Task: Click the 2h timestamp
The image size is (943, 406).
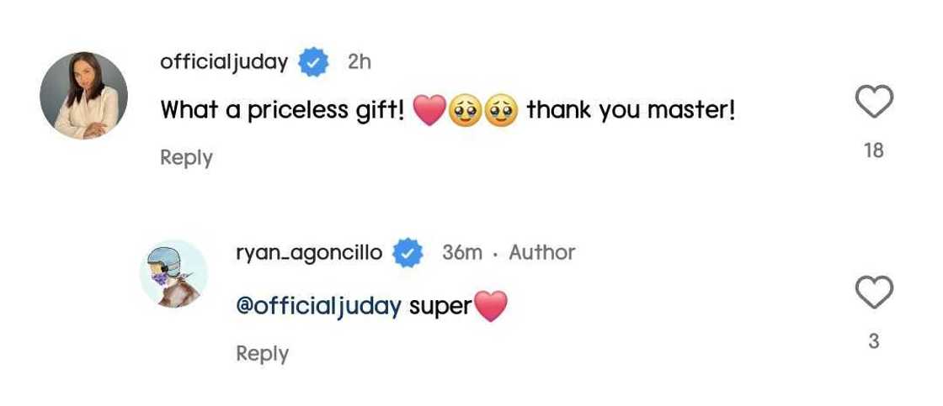Action: [x=359, y=62]
